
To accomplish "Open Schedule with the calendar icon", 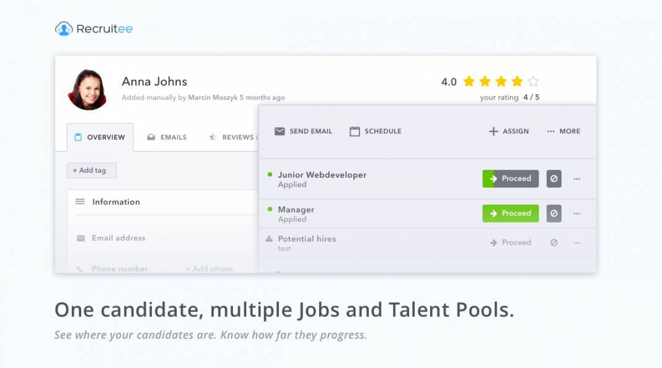I will pos(355,131).
